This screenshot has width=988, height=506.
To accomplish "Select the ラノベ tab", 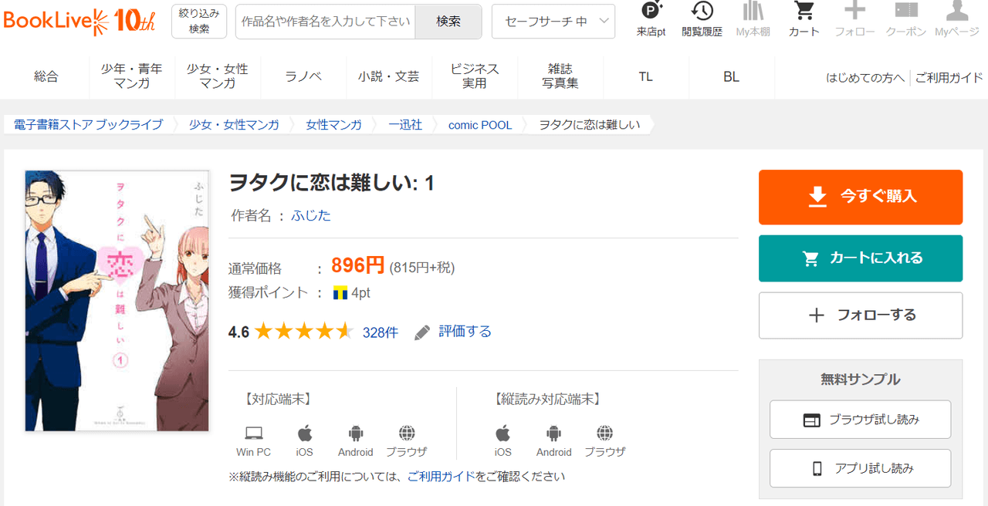I will click(x=303, y=76).
